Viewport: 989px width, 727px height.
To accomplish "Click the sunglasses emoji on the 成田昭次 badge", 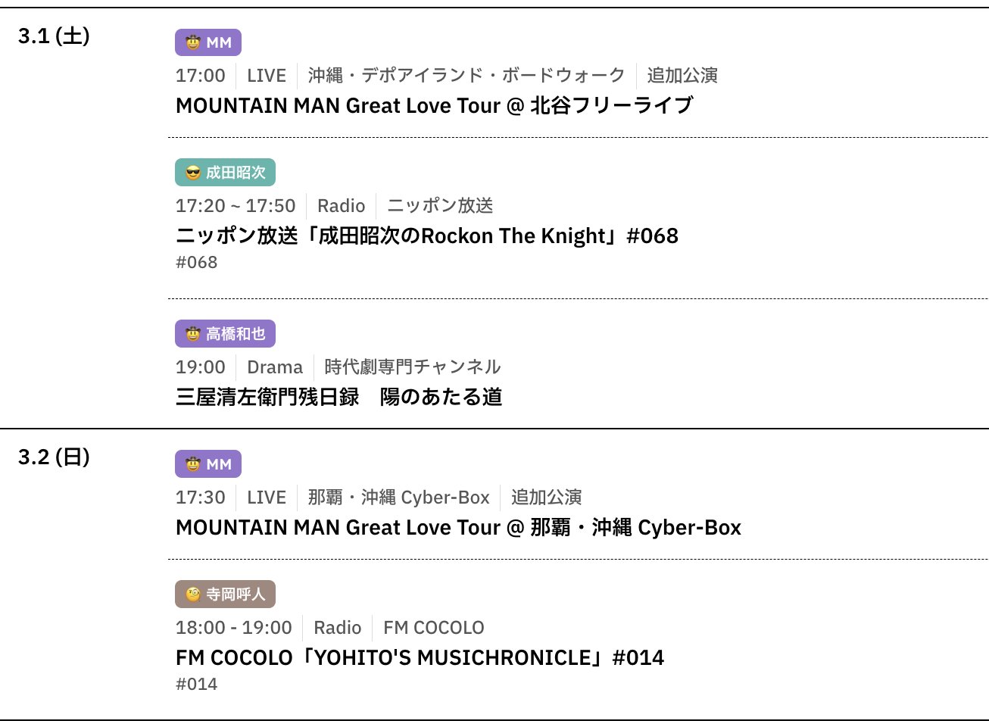I will click(193, 173).
